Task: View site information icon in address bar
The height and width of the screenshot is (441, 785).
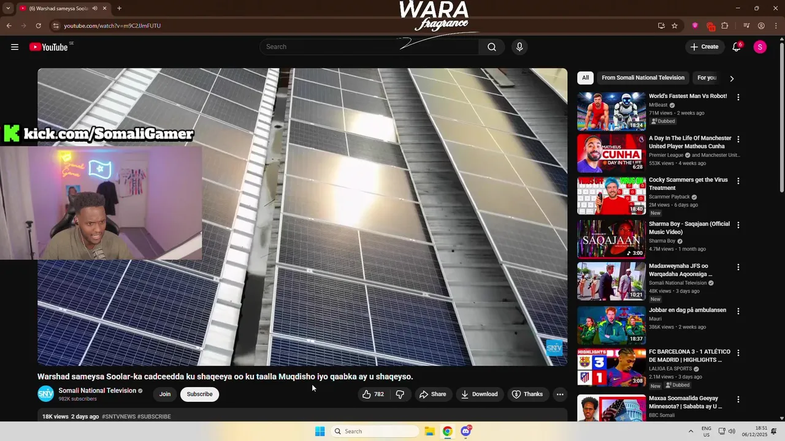Action: coord(55,26)
